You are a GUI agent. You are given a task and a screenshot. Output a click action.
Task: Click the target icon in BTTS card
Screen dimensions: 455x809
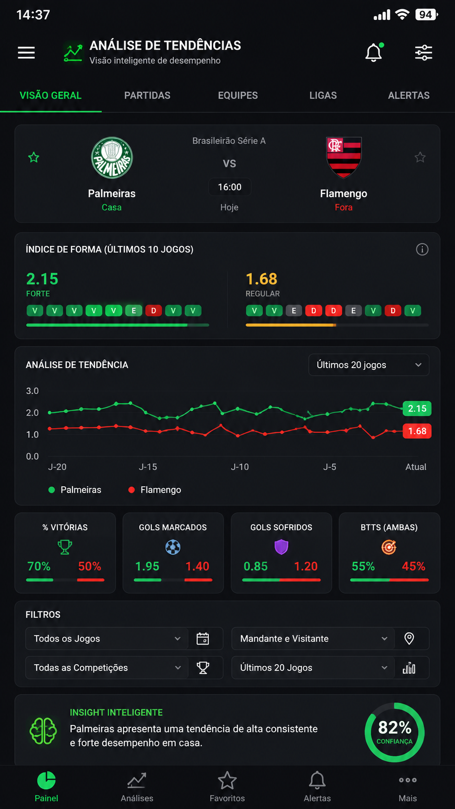[389, 547]
